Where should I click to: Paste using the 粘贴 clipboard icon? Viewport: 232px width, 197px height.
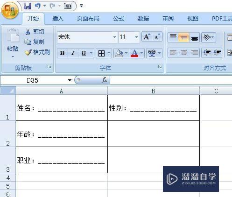pyautogui.click(x=13, y=35)
